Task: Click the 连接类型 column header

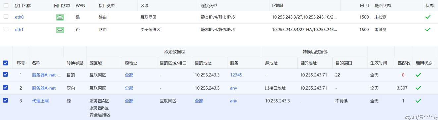Action: pos(209,6)
